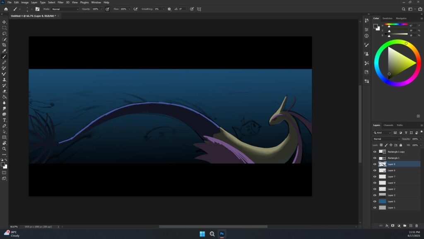
Task: Select the Brush tool in left toolbar
Action: (4, 56)
